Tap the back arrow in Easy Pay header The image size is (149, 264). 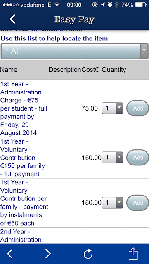point(12,19)
